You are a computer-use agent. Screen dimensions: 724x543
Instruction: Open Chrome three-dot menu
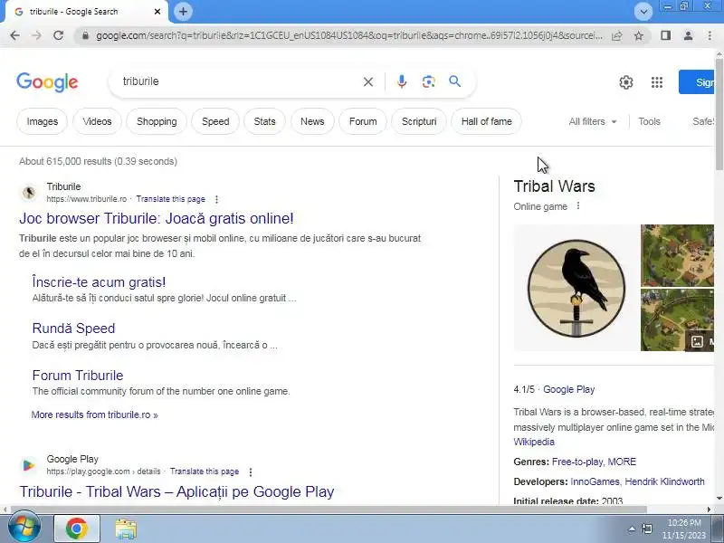coord(710,35)
